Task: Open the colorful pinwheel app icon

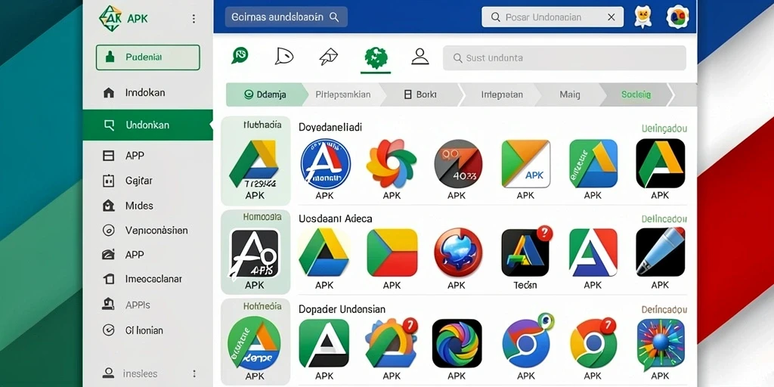Action: (392, 164)
